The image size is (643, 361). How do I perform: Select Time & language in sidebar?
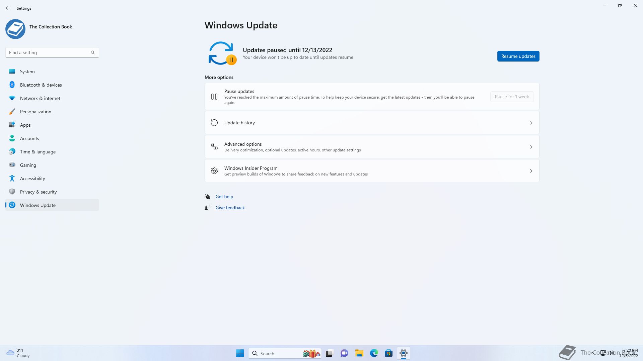click(x=38, y=152)
